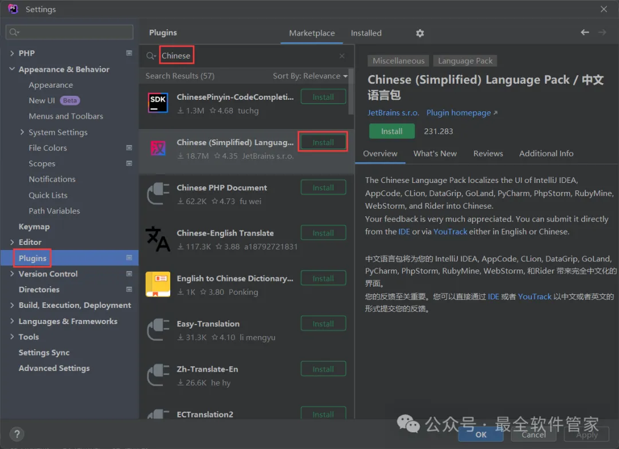This screenshot has height=449, width=619.
Task: Select New UI settings page
Action: point(41,101)
